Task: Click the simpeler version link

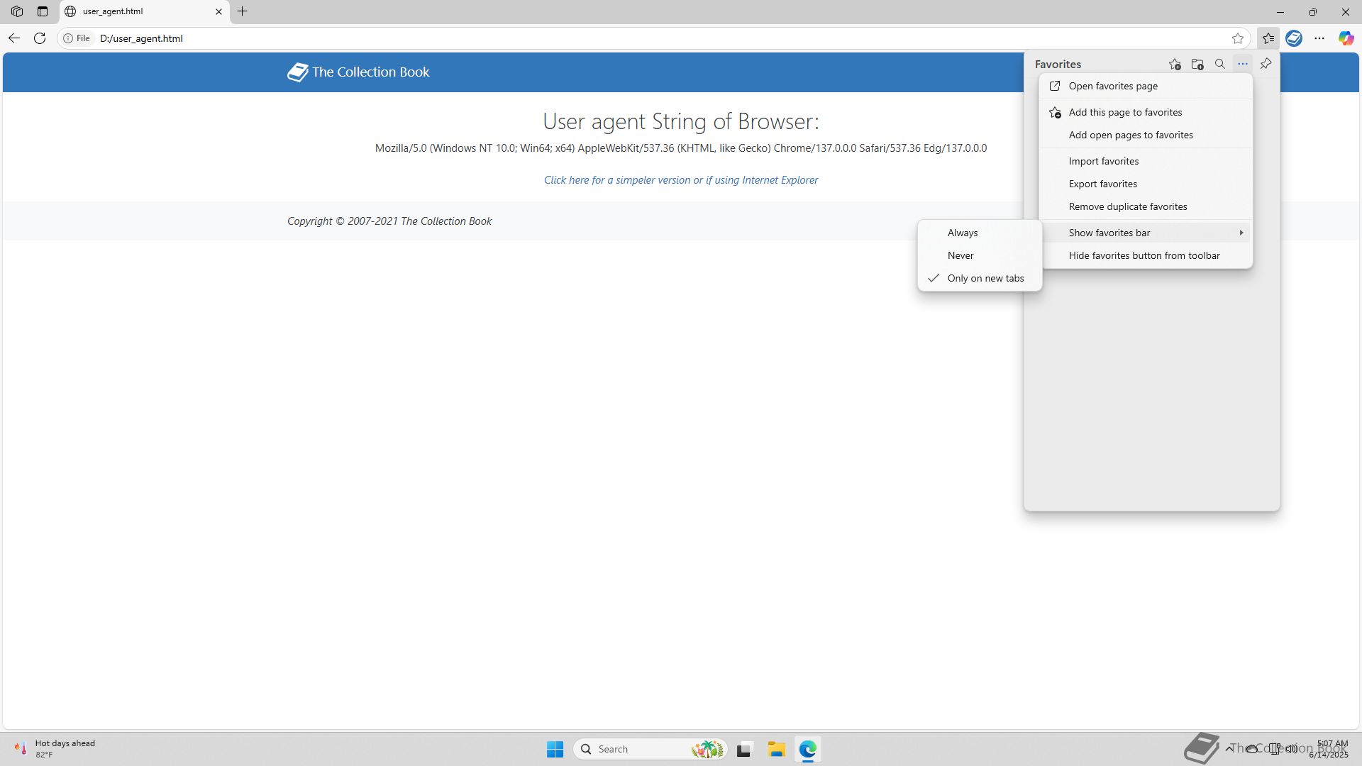Action: point(680,180)
